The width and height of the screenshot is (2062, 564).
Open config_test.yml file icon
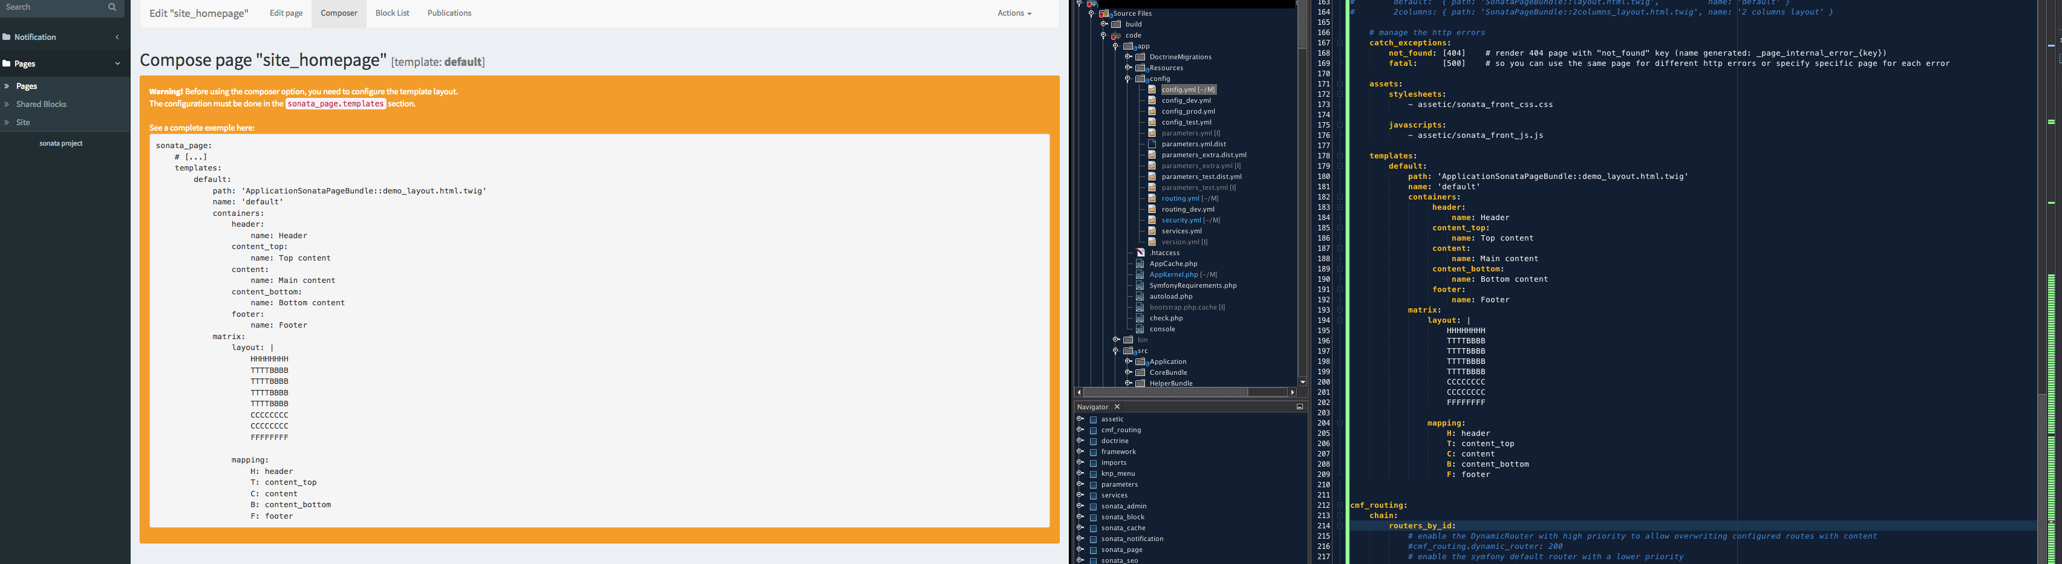coord(1153,122)
